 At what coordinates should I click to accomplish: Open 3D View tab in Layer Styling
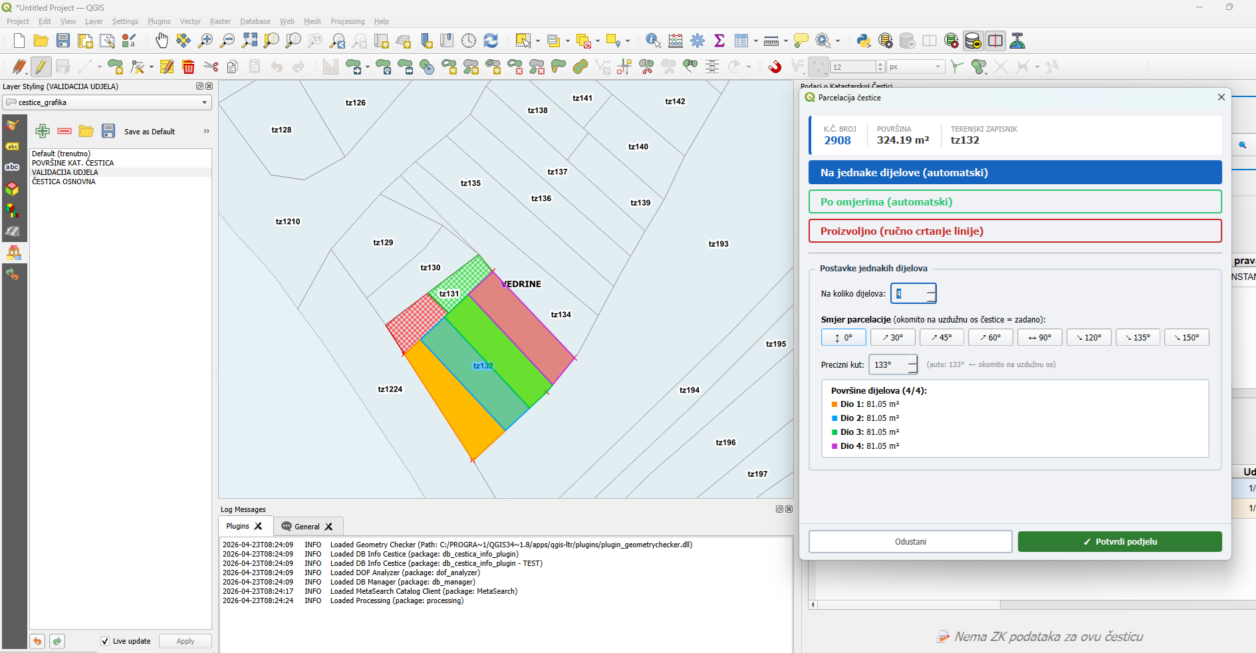(x=13, y=189)
